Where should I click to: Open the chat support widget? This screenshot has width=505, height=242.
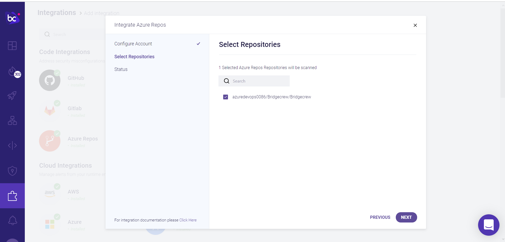(x=488, y=225)
